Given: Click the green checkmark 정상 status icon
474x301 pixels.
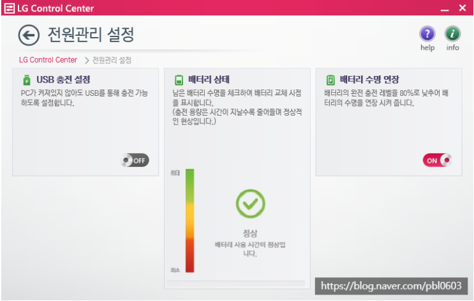Looking at the screenshot, I should tap(250, 204).
